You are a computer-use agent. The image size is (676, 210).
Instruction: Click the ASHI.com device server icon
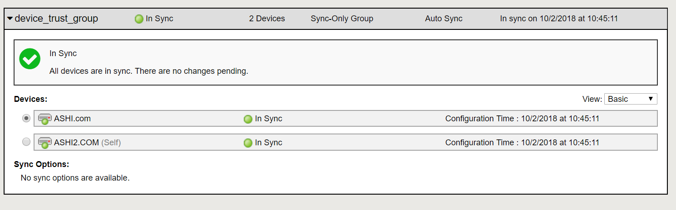[x=44, y=119]
